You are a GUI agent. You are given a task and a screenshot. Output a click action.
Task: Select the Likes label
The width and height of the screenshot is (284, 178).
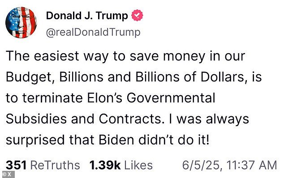pos(138,165)
